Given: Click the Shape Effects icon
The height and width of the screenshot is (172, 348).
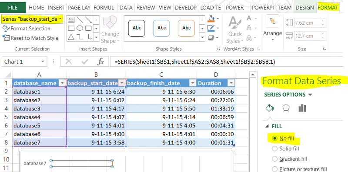Looking at the screenshot, I should 211,38.
